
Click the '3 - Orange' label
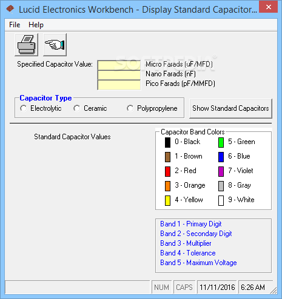coord(190,185)
